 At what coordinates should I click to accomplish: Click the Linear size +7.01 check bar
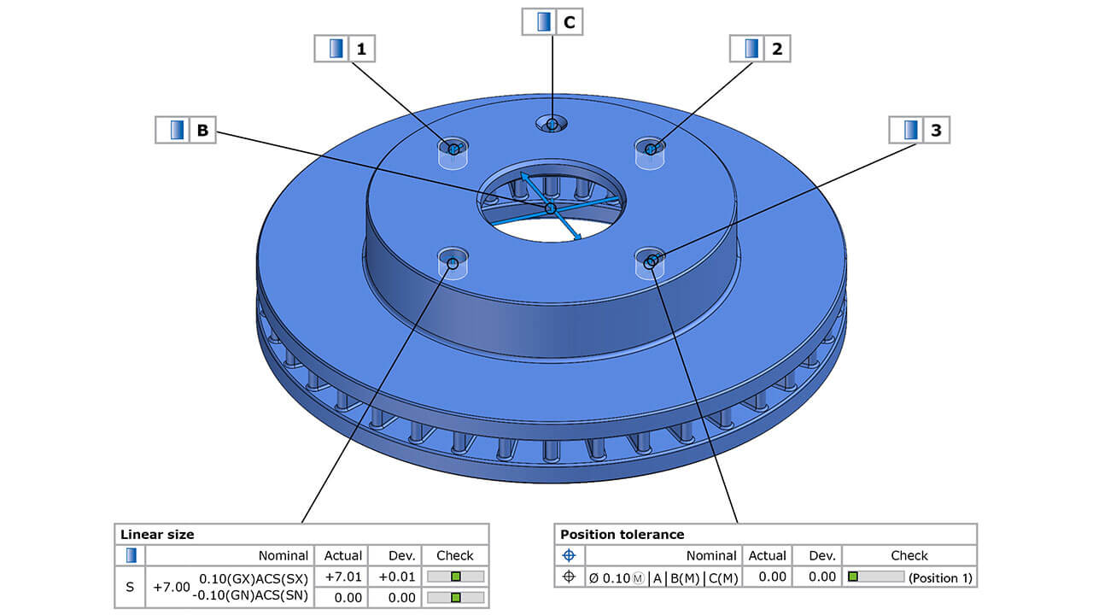pyautogui.click(x=455, y=577)
